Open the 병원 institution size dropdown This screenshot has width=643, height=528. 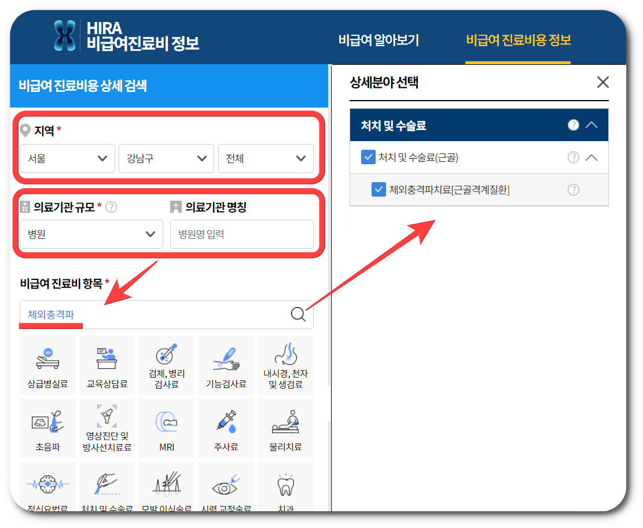91,234
